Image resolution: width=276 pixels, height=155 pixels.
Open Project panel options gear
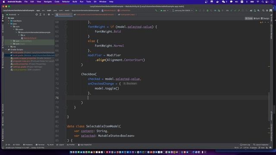click(49, 15)
